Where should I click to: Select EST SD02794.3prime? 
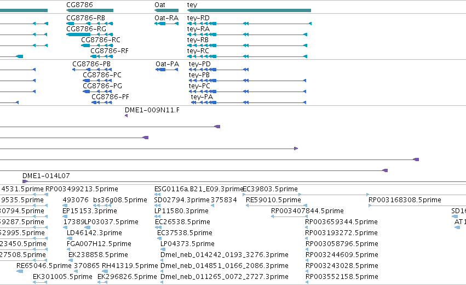(x=157, y=206)
